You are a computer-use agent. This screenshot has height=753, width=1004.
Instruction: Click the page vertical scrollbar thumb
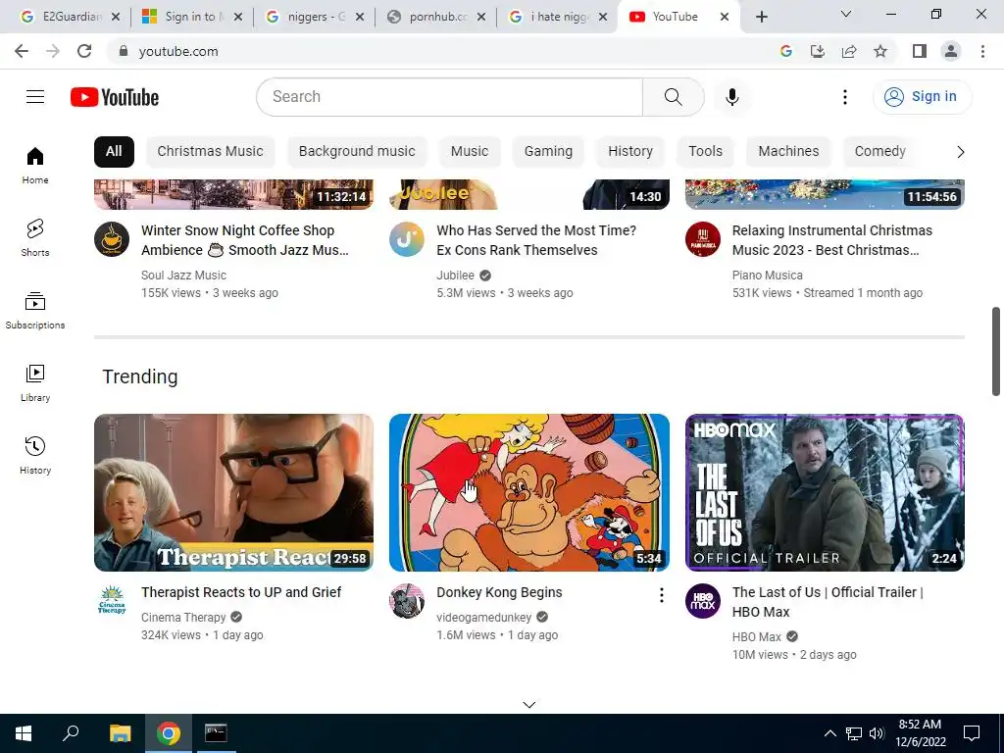[996, 352]
